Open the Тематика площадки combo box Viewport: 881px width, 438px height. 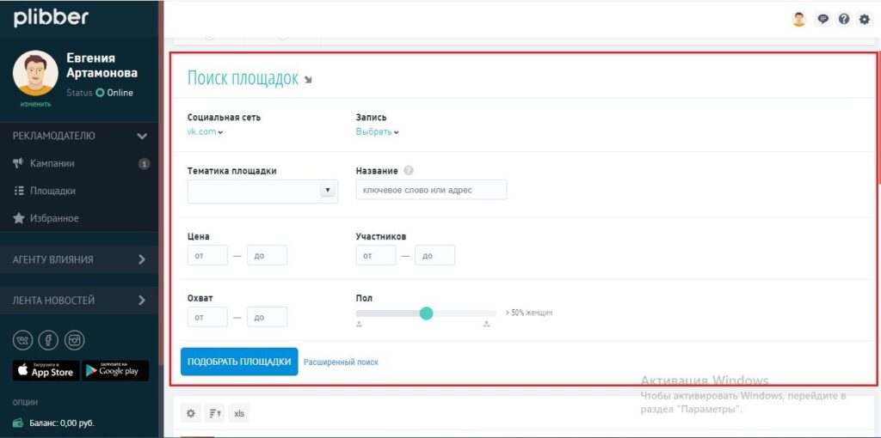click(263, 191)
